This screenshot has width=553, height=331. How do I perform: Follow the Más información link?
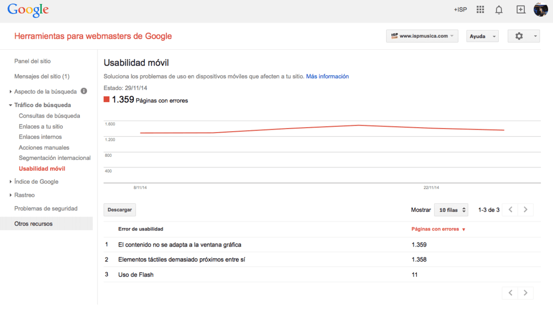click(327, 76)
